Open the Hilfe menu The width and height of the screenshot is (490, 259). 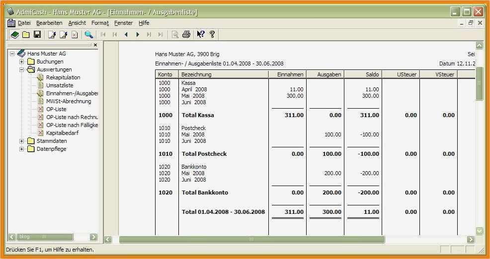pos(144,23)
